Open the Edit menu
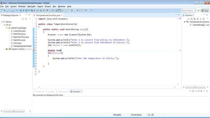This screenshot has width=210, height=118. [x=7, y=7]
